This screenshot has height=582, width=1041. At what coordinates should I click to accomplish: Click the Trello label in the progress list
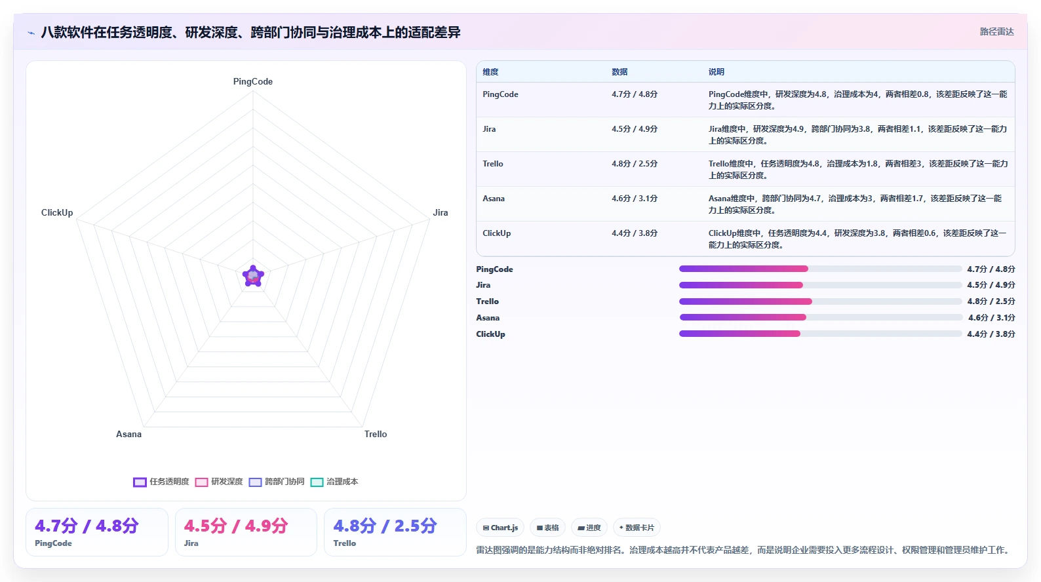click(x=487, y=301)
